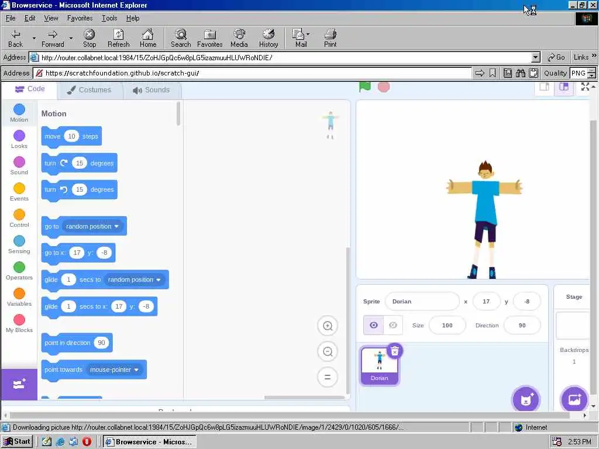Click the Go button beside address bar

click(556, 57)
